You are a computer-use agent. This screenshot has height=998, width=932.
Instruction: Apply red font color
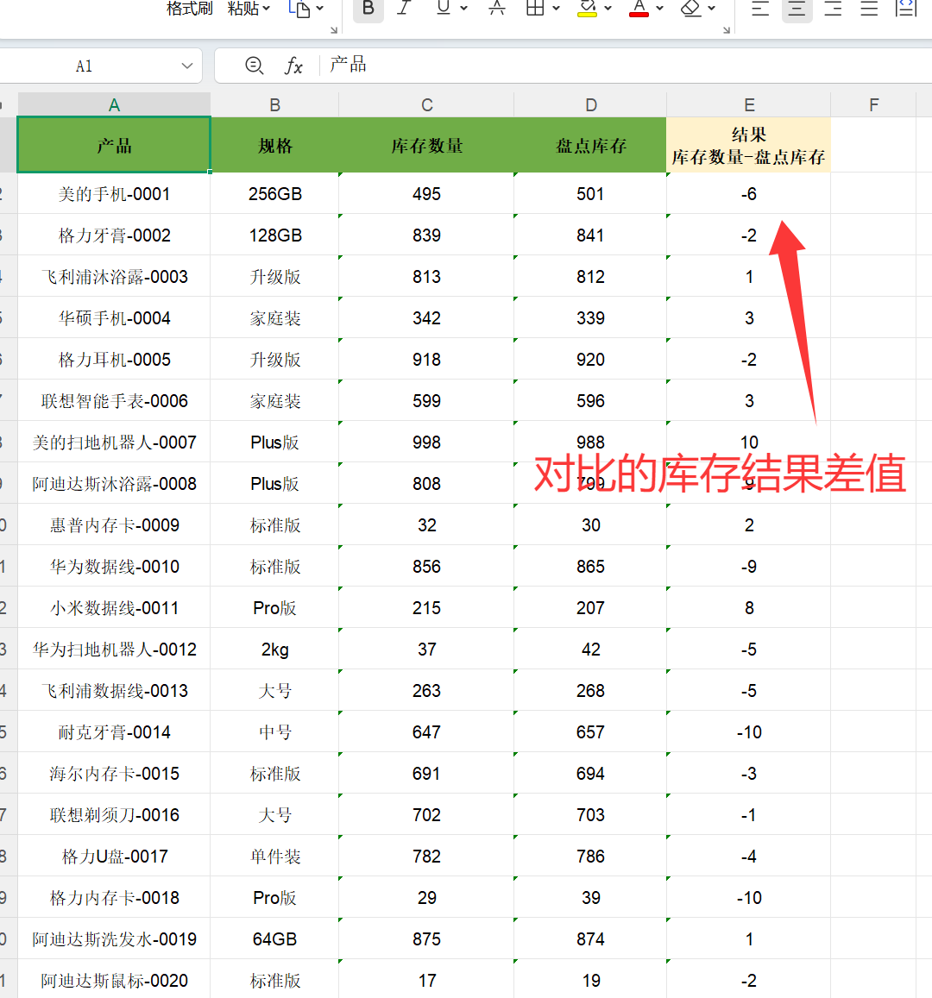(x=639, y=8)
